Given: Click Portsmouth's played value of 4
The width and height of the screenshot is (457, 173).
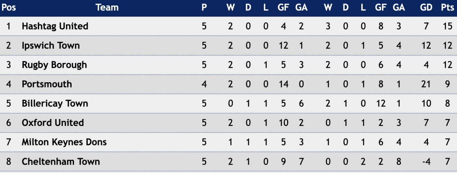Looking at the screenshot, I should [204, 84].
